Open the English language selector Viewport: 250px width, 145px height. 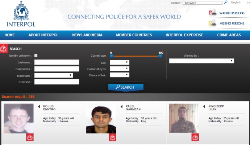[238, 3]
